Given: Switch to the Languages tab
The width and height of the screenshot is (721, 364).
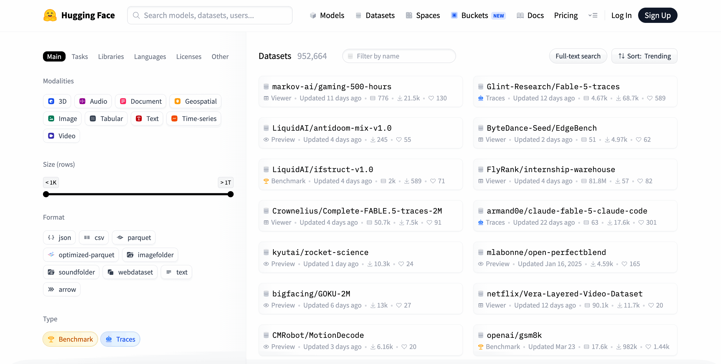Looking at the screenshot, I should point(150,56).
